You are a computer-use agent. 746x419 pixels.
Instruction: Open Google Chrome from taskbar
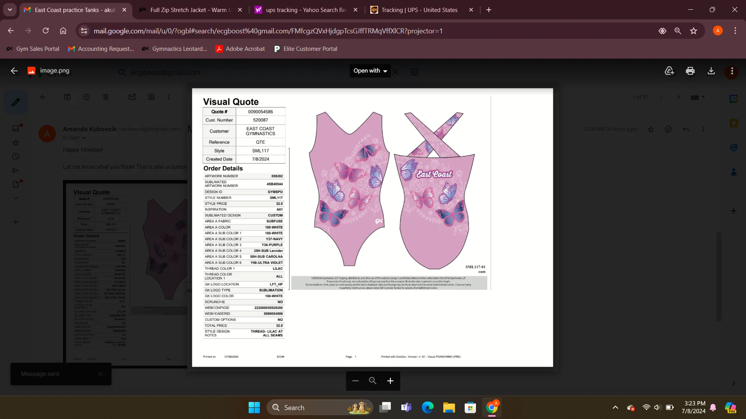point(492,407)
